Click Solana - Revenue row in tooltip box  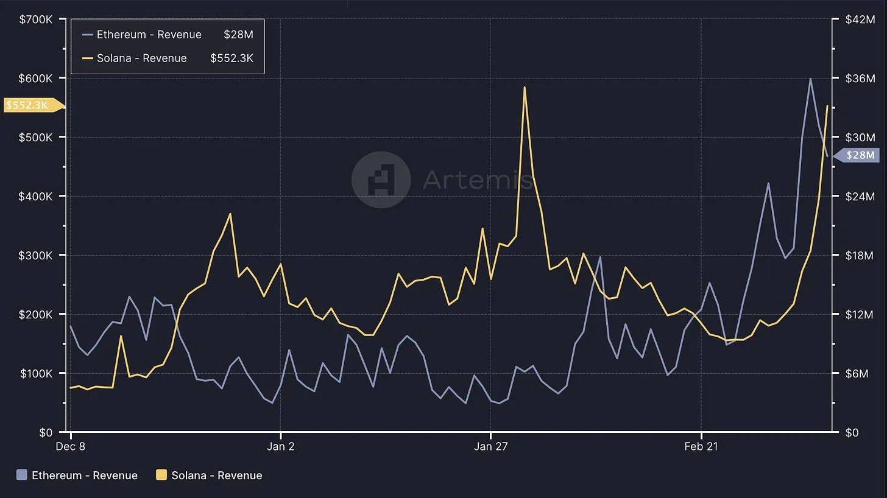tap(168, 58)
